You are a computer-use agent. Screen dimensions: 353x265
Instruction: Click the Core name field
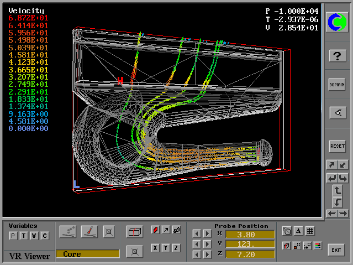click(87, 254)
